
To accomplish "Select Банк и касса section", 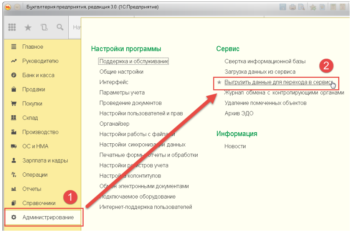I will (x=38, y=75).
